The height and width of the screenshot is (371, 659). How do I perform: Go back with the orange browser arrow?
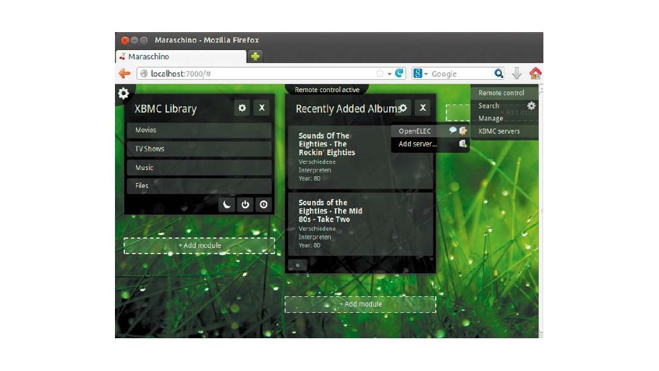[x=124, y=74]
